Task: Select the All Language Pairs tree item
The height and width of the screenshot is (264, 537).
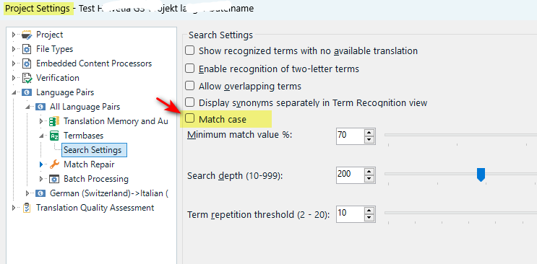Action: [x=85, y=107]
